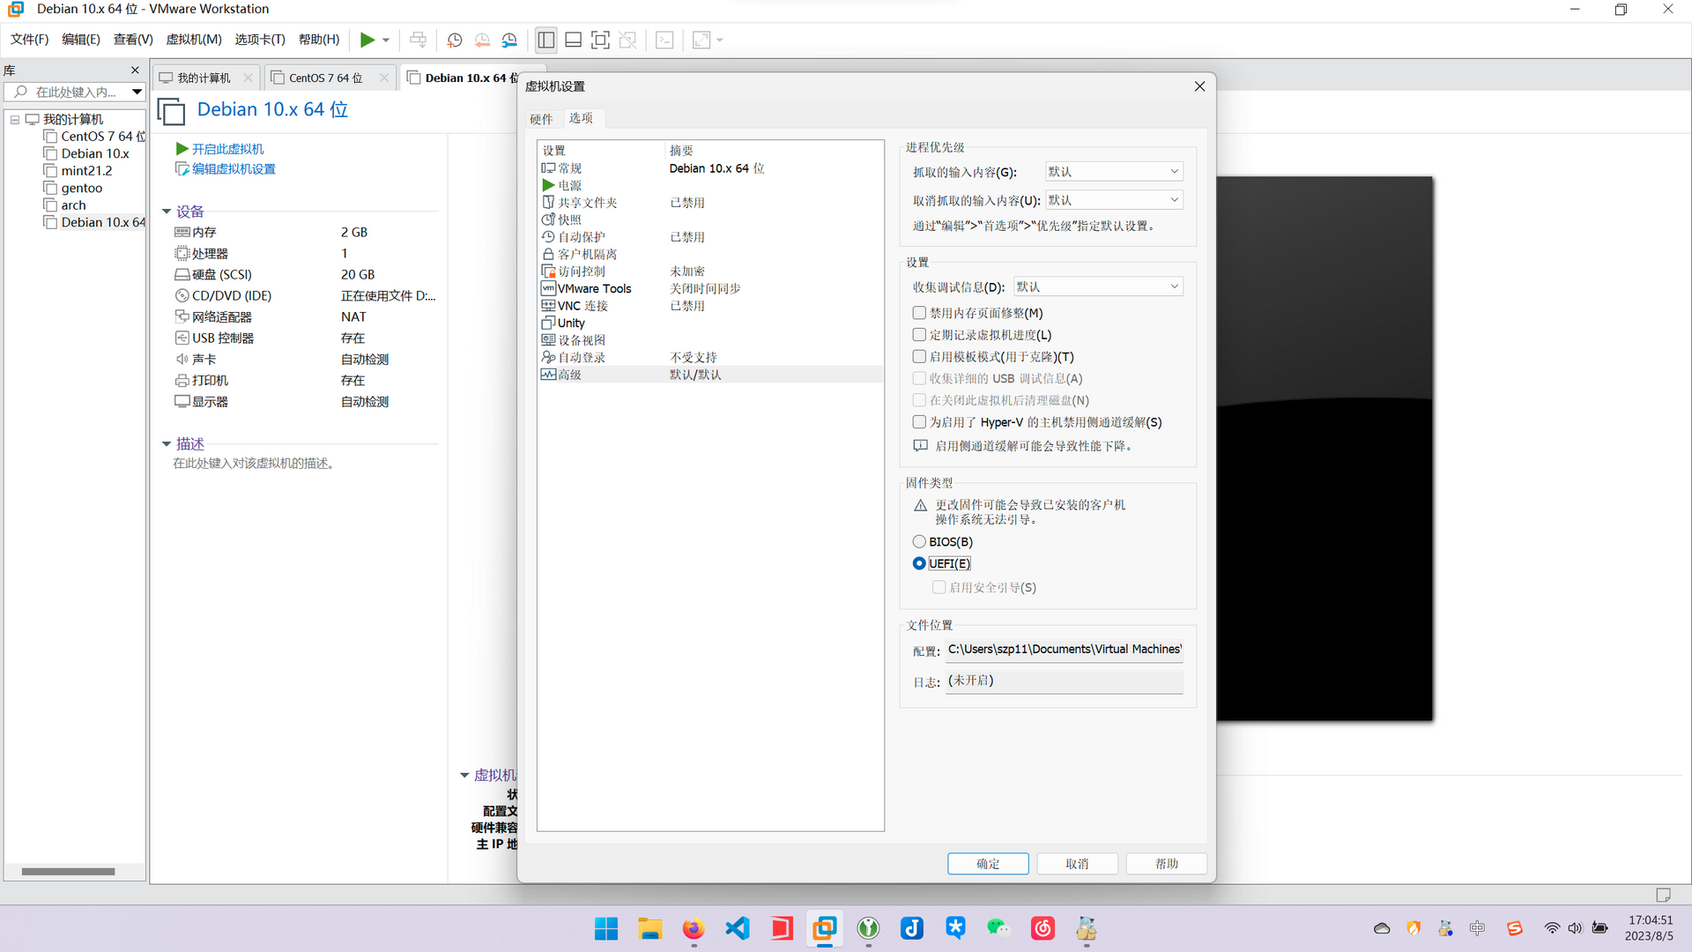Click 开启此虚拟机 link
1692x952 pixels.
pyautogui.click(x=227, y=149)
